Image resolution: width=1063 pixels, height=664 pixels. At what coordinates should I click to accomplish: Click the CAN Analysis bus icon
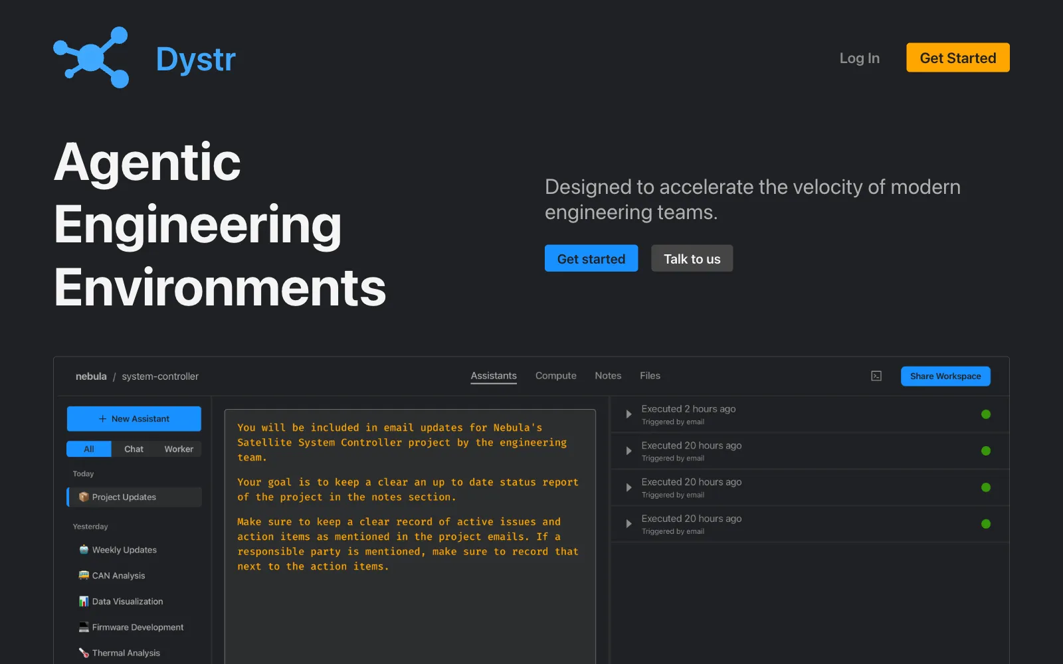coord(84,575)
